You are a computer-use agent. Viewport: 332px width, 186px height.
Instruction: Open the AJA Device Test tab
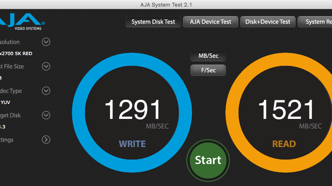pos(210,22)
